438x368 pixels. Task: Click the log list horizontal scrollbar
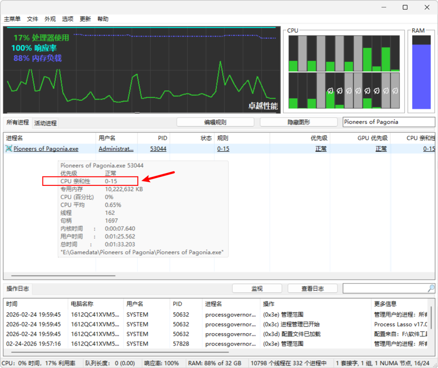click(x=119, y=352)
